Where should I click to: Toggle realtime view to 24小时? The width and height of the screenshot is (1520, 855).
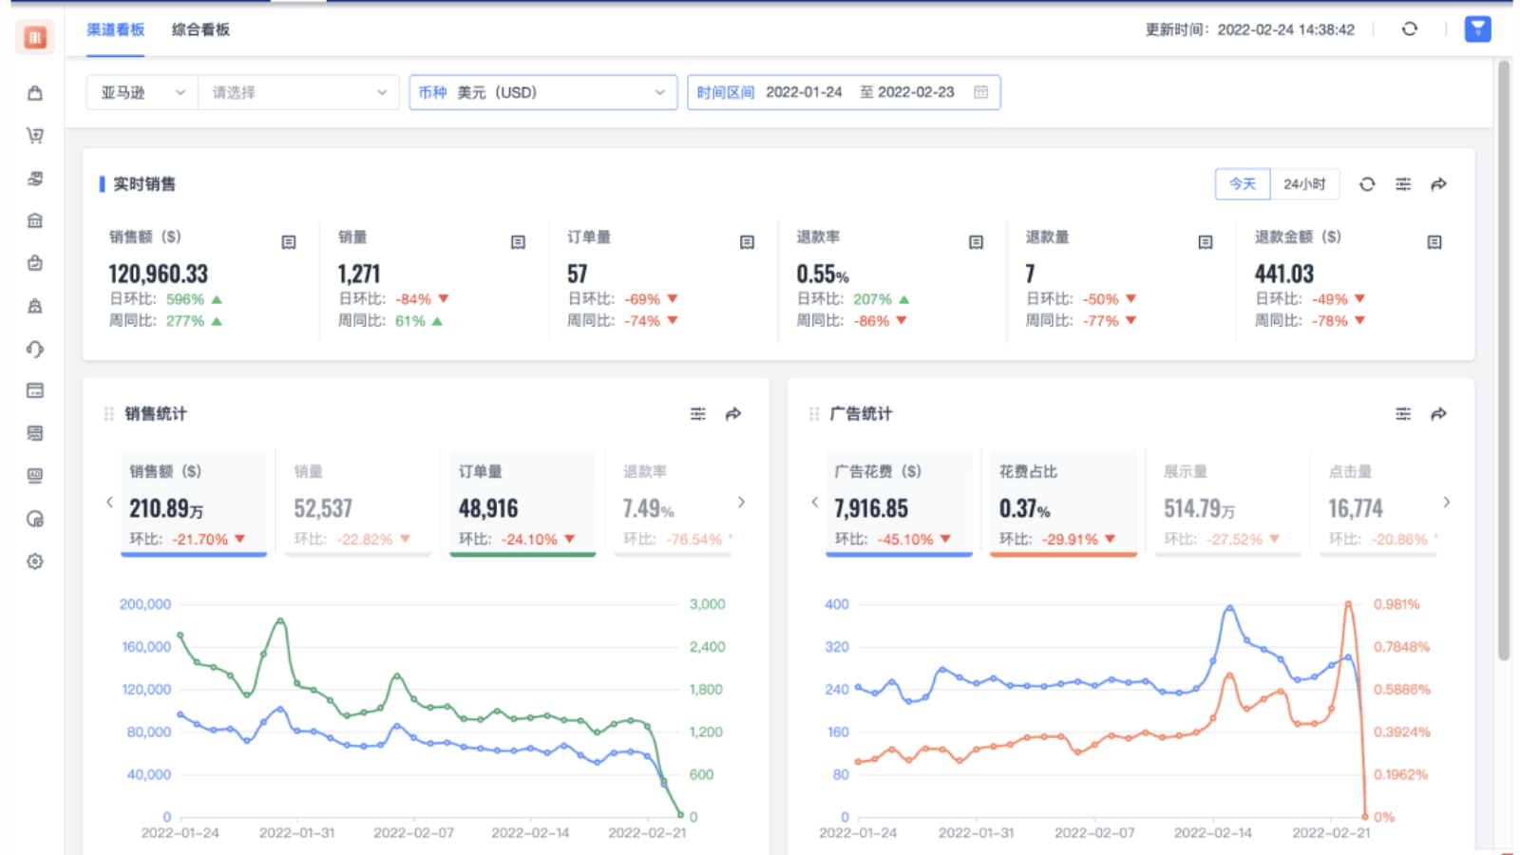click(1304, 184)
